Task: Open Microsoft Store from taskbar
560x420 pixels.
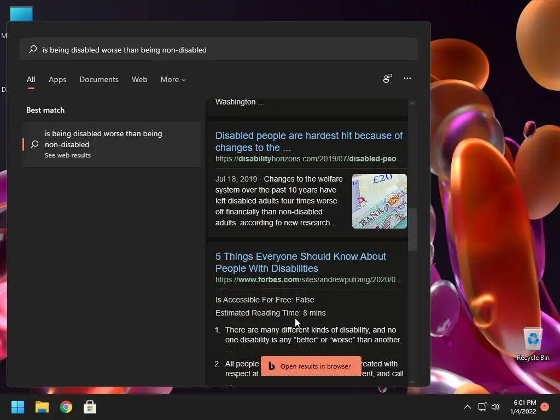Action: (90, 407)
